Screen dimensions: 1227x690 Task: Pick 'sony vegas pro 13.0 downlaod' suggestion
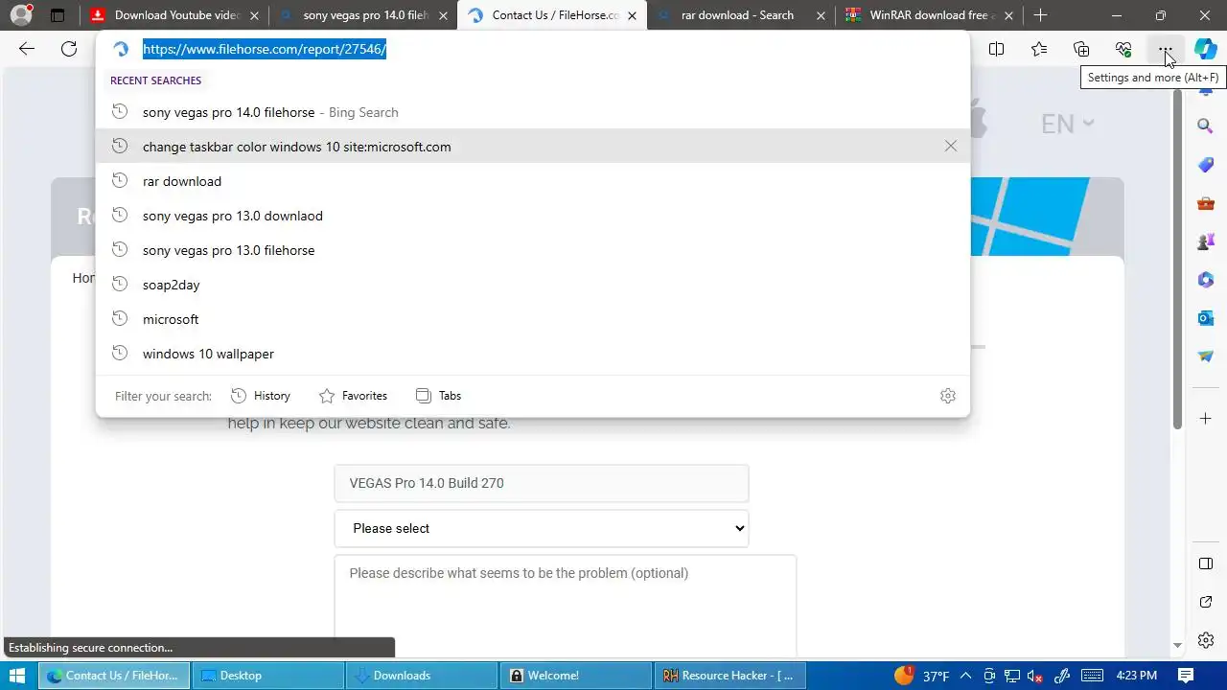(533, 216)
